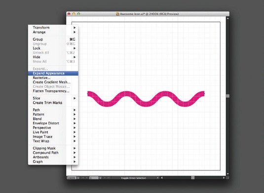Open the Transform submenu
The width and height of the screenshot is (264, 193).
click(53, 28)
